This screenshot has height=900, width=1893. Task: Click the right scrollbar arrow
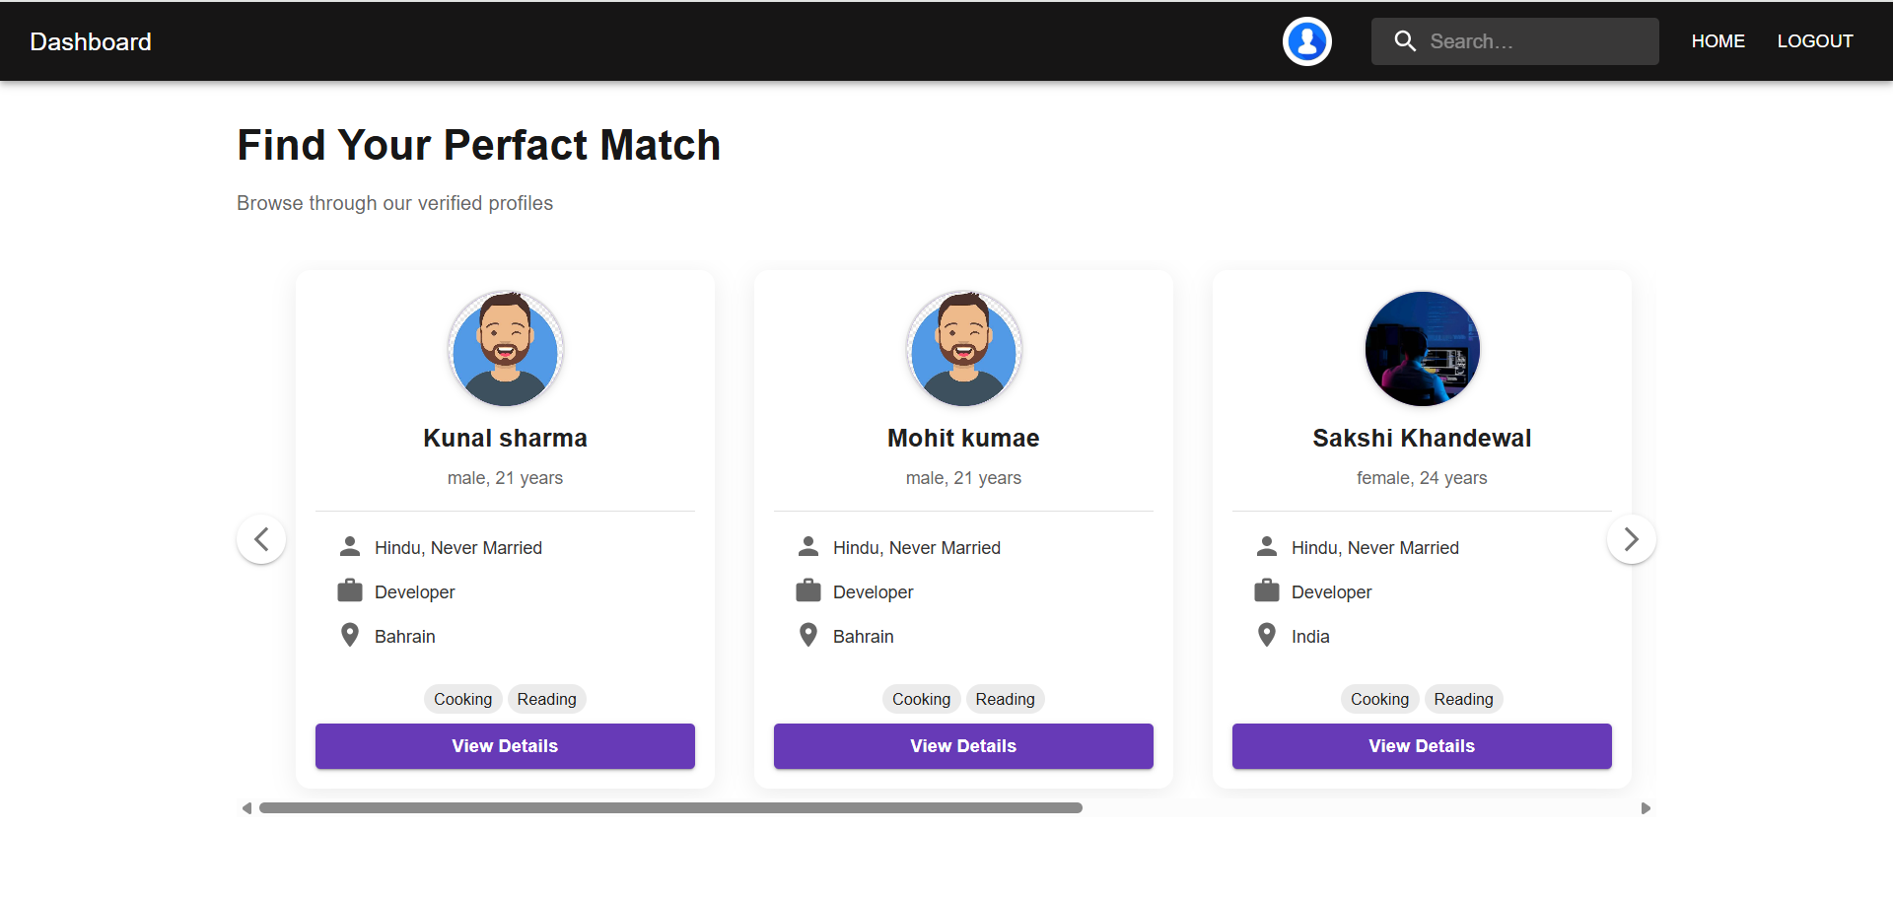pos(1646,808)
